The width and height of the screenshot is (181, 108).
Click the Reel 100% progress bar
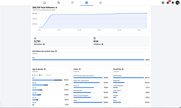click(88, 60)
